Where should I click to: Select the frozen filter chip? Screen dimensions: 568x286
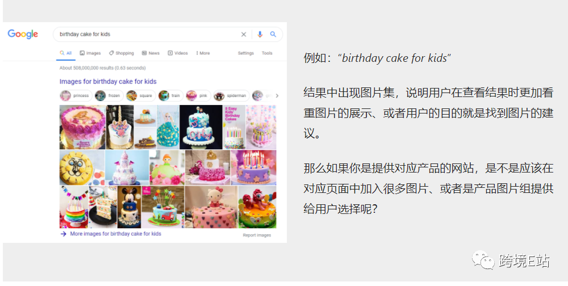click(109, 95)
